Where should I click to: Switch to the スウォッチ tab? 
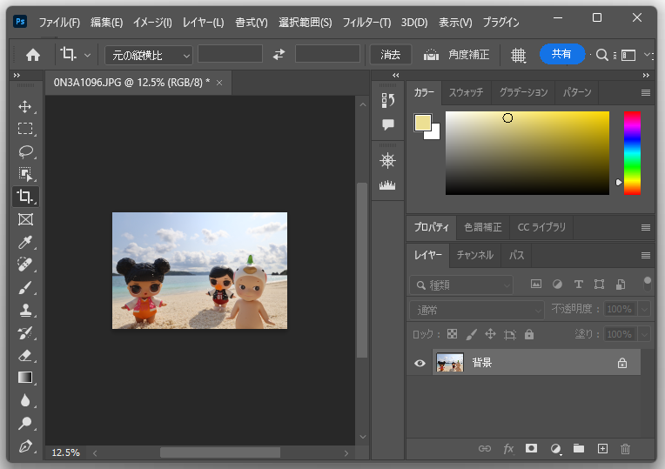[466, 92]
